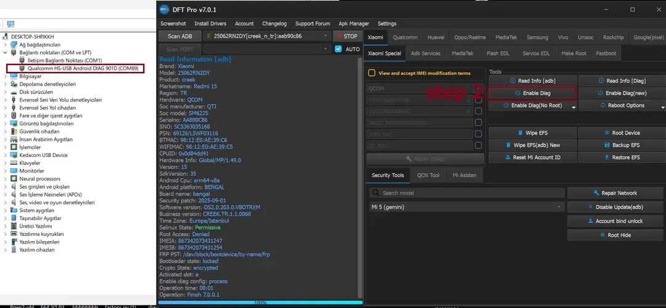Click View and accept IMEI modification terms
The width and height of the screenshot is (666, 308).
point(424,73)
